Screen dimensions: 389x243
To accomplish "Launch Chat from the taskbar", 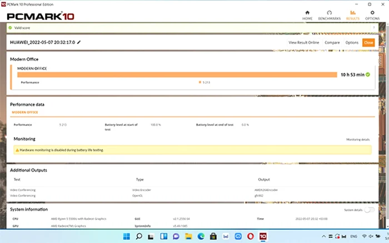I will 176,236.
